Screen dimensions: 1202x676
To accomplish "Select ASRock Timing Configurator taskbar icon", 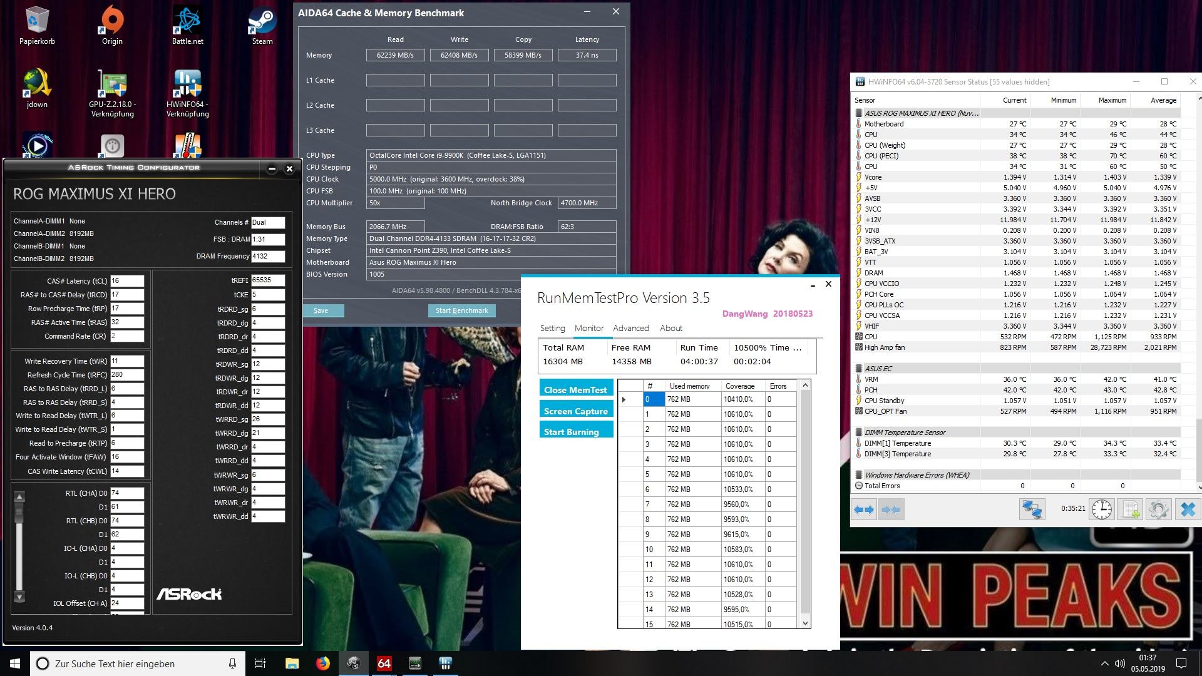I will point(353,663).
